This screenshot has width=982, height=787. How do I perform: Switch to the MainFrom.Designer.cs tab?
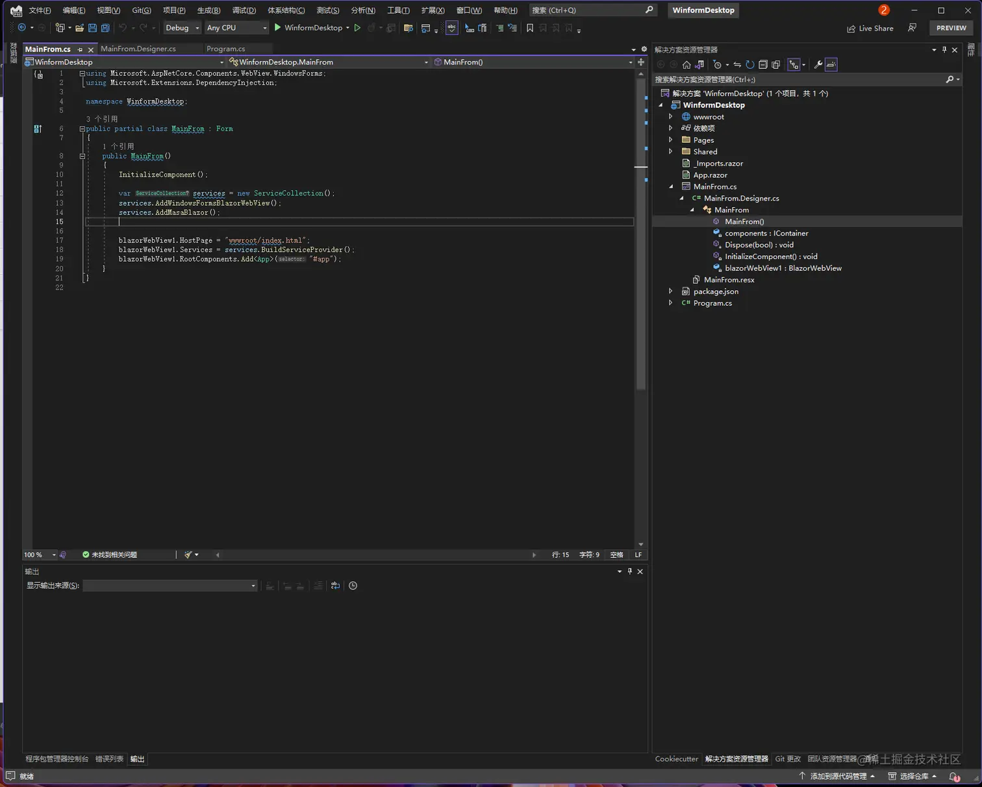tap(138, 49)
